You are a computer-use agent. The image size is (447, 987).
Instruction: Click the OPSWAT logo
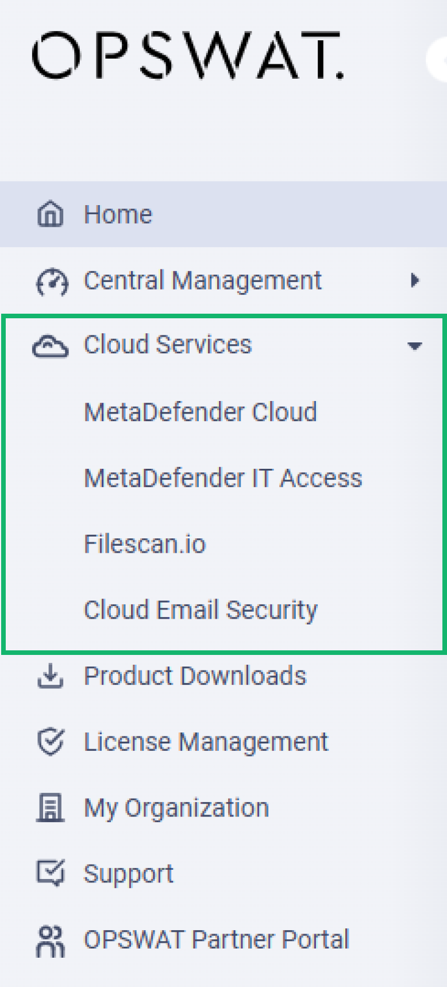click(188, 55)
